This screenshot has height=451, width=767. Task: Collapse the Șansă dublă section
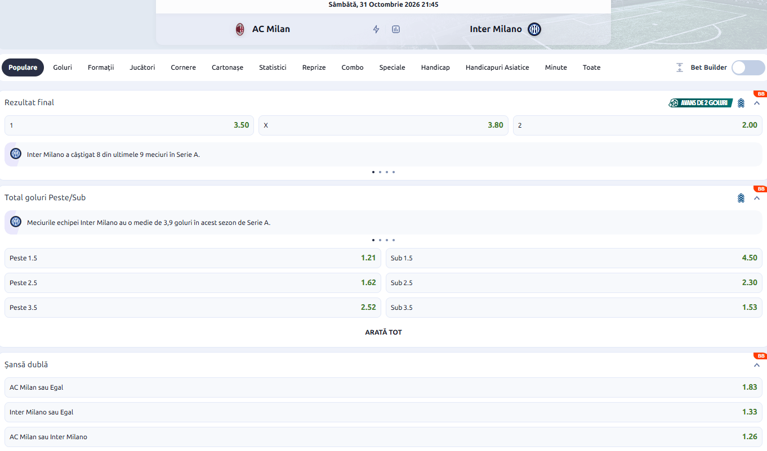coord(757,365)
